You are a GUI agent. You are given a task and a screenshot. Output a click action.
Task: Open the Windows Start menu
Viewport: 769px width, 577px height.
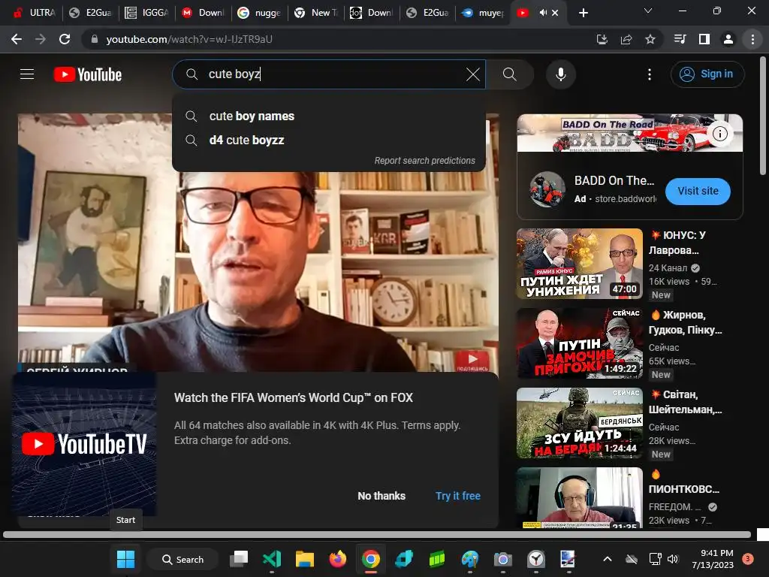click(x=125, y=559)
